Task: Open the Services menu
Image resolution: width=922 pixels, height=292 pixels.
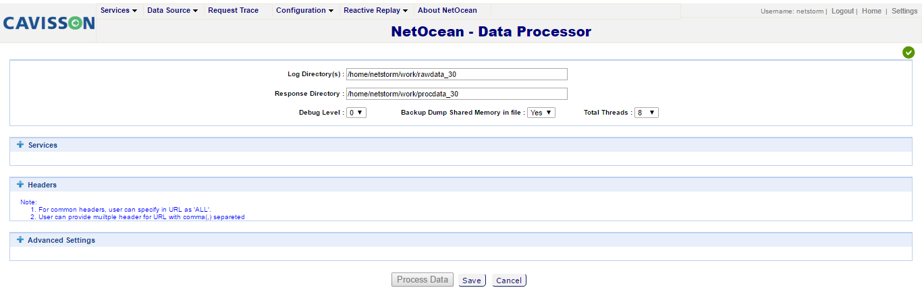Action: click(x=119, y=11)
